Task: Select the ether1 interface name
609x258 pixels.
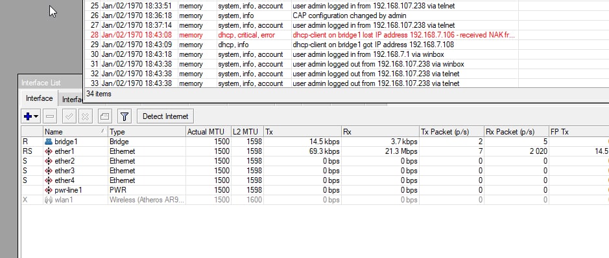Action: pyautogui.click(x=64, y=151)
